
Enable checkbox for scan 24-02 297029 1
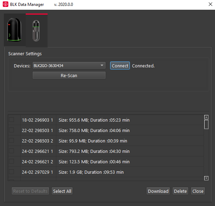pyautogui.click(x=11, y=172)
